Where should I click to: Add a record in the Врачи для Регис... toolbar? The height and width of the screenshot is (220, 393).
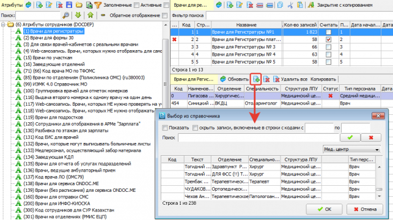point(256,79)
